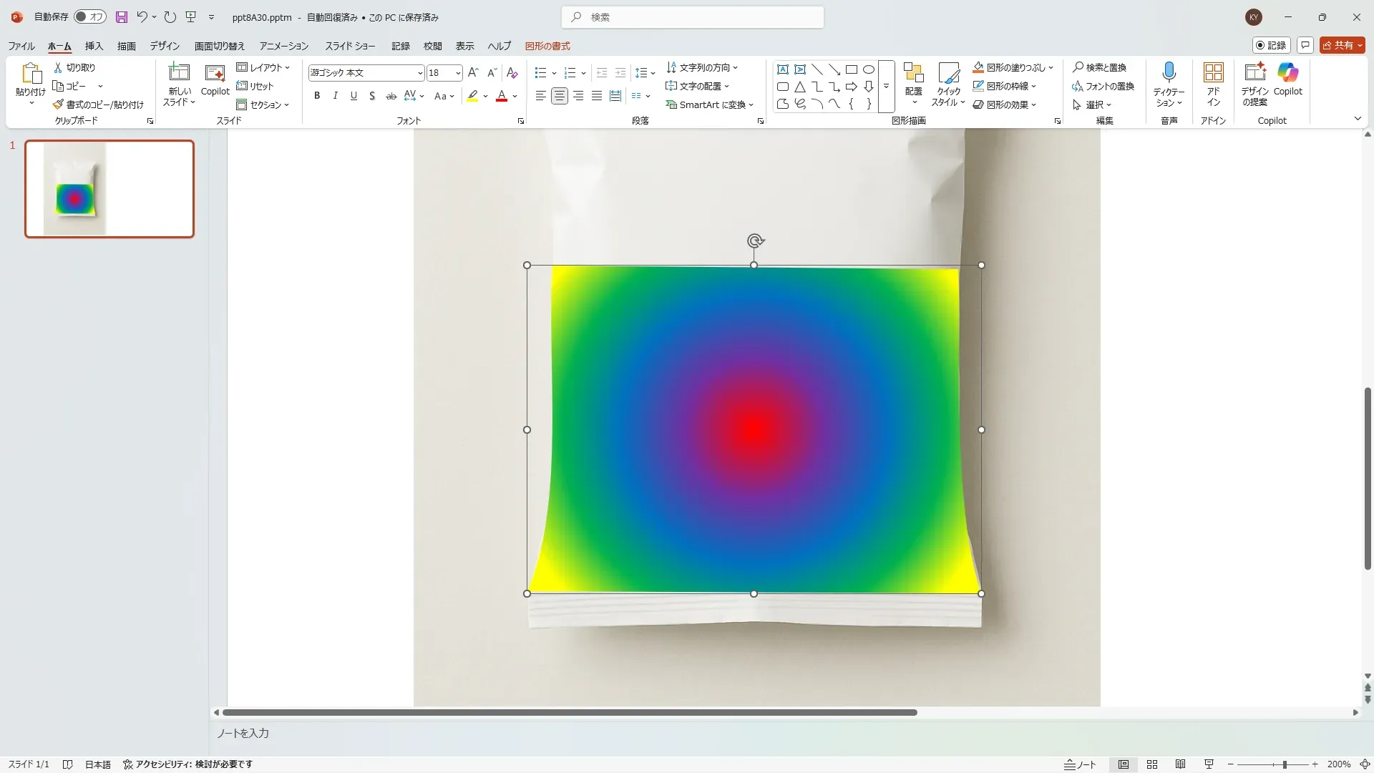Click the Save floppy disk icon
This screenshot has width=1374, height=773.
(x=122, y=17)
